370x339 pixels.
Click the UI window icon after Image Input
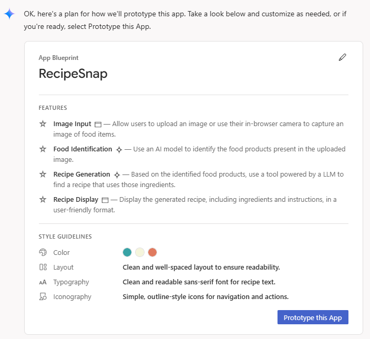[x=98, y=125]
